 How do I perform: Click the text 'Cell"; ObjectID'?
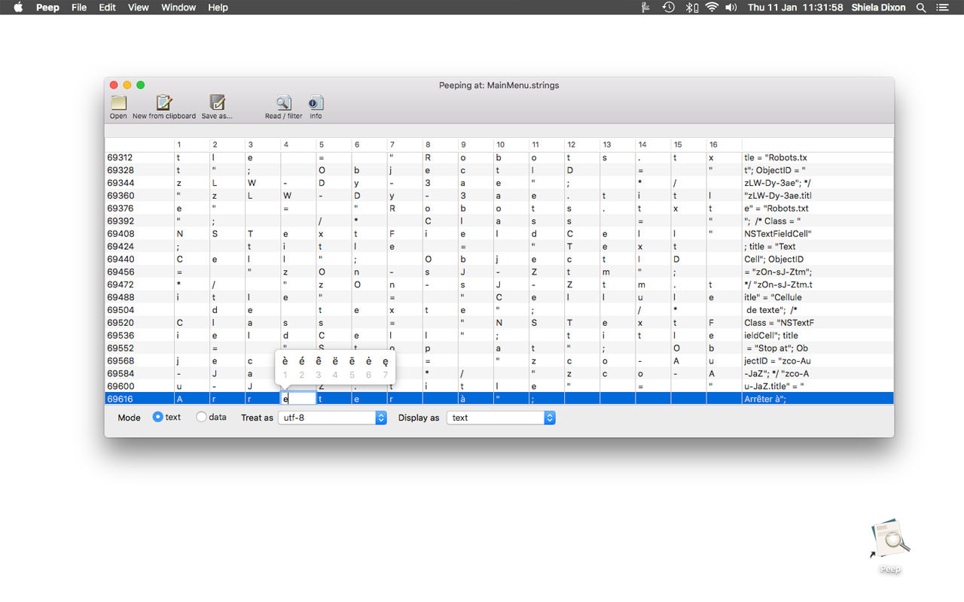coord(774,259)
